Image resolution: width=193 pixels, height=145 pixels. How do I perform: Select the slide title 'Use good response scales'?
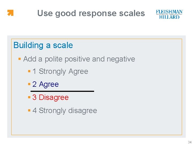[91, 13]
